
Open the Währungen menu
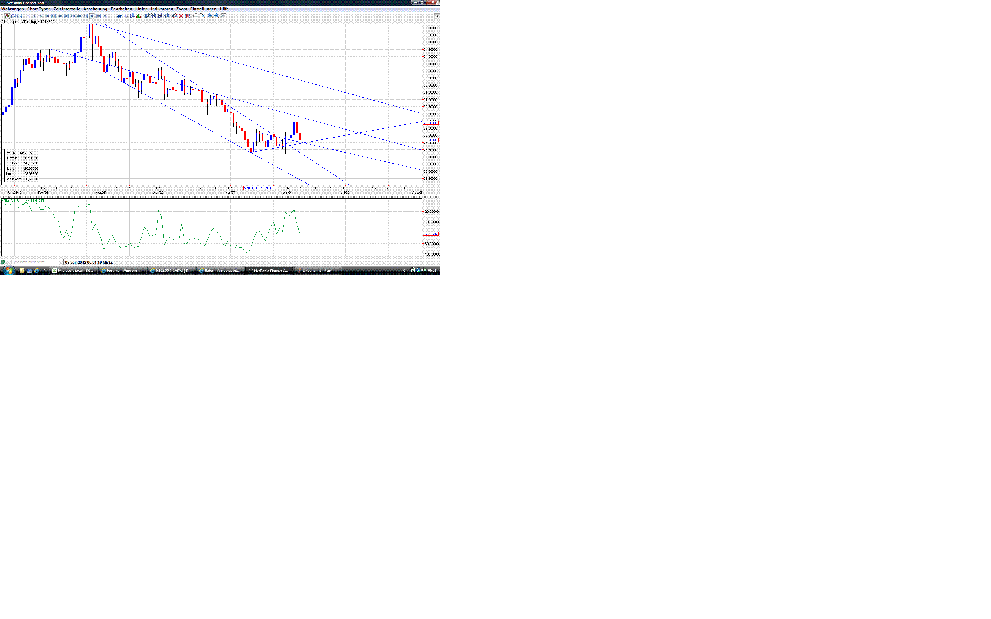pos(13,9)
